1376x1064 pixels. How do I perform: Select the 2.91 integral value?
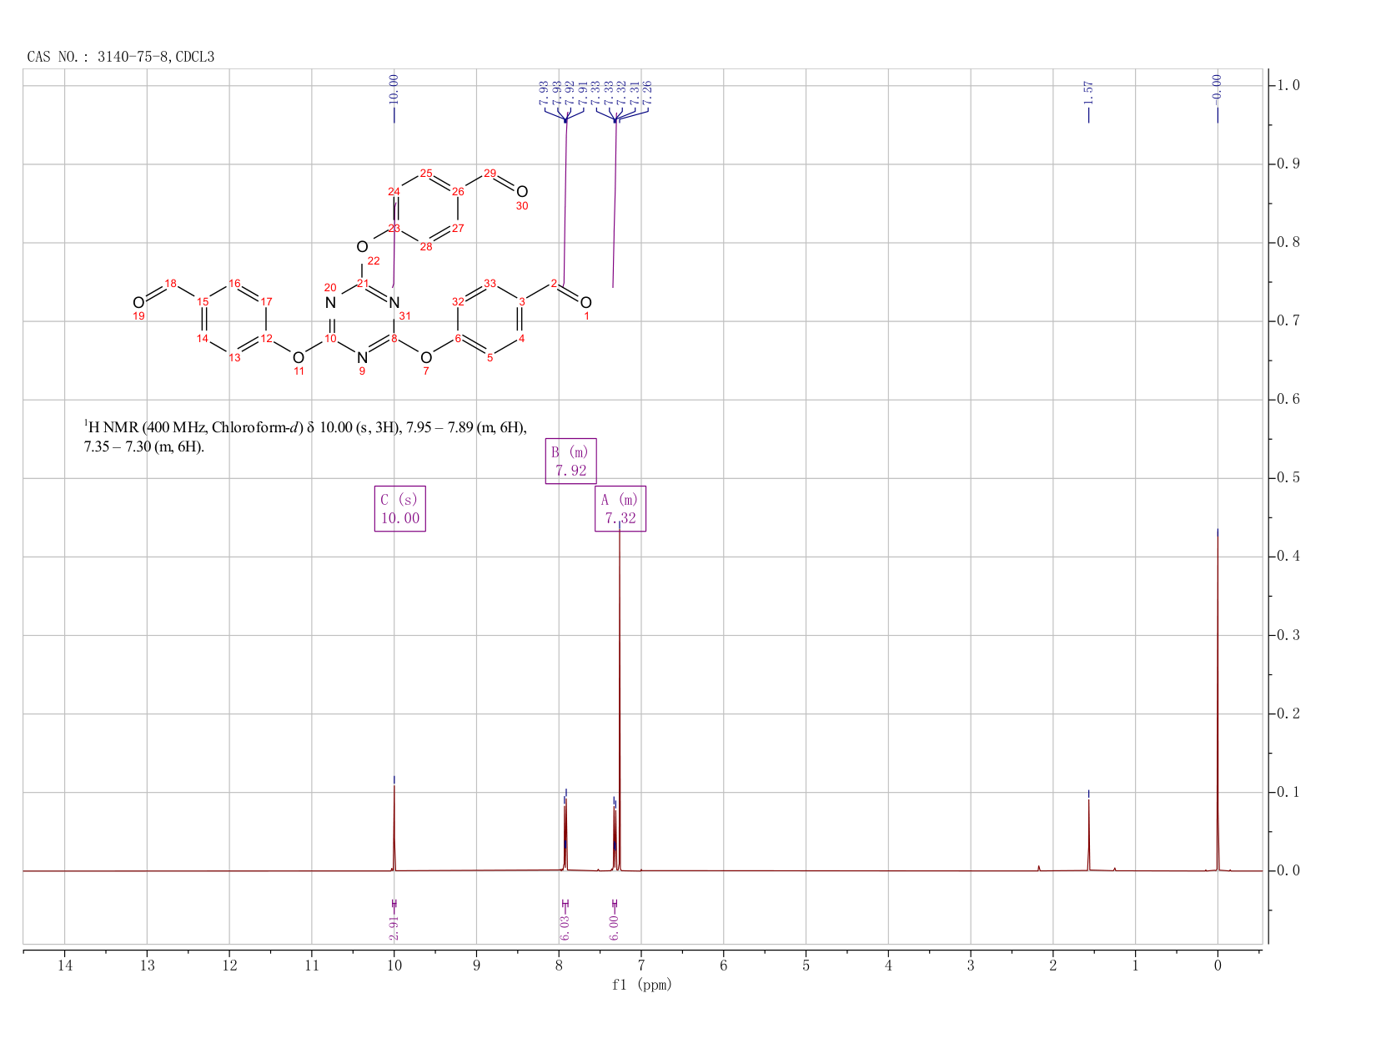tap(394, 927)
